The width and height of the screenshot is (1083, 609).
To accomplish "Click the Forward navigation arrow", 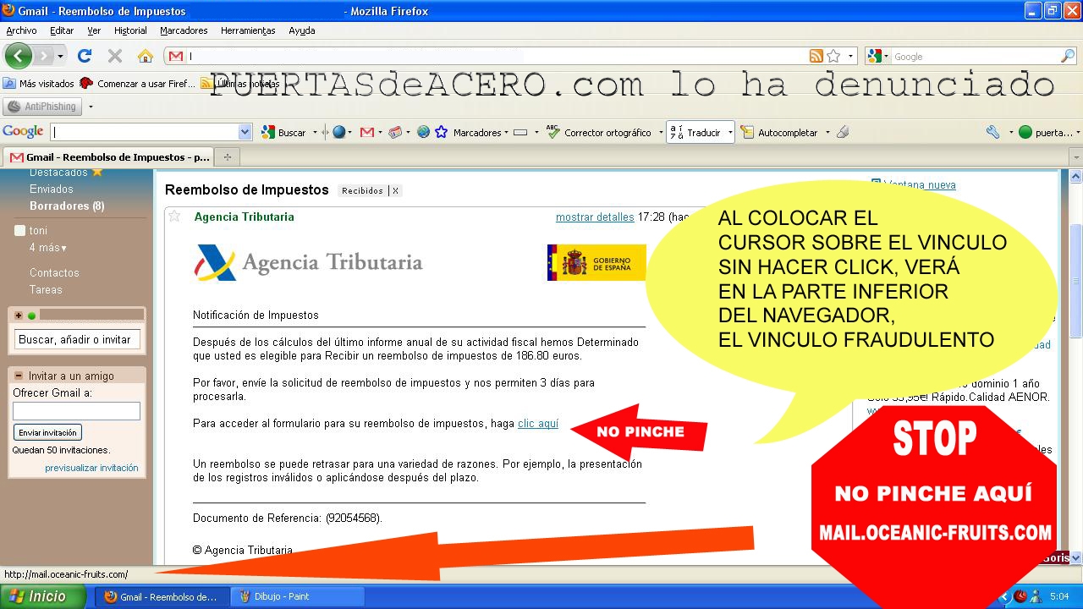I will [43, 56].
